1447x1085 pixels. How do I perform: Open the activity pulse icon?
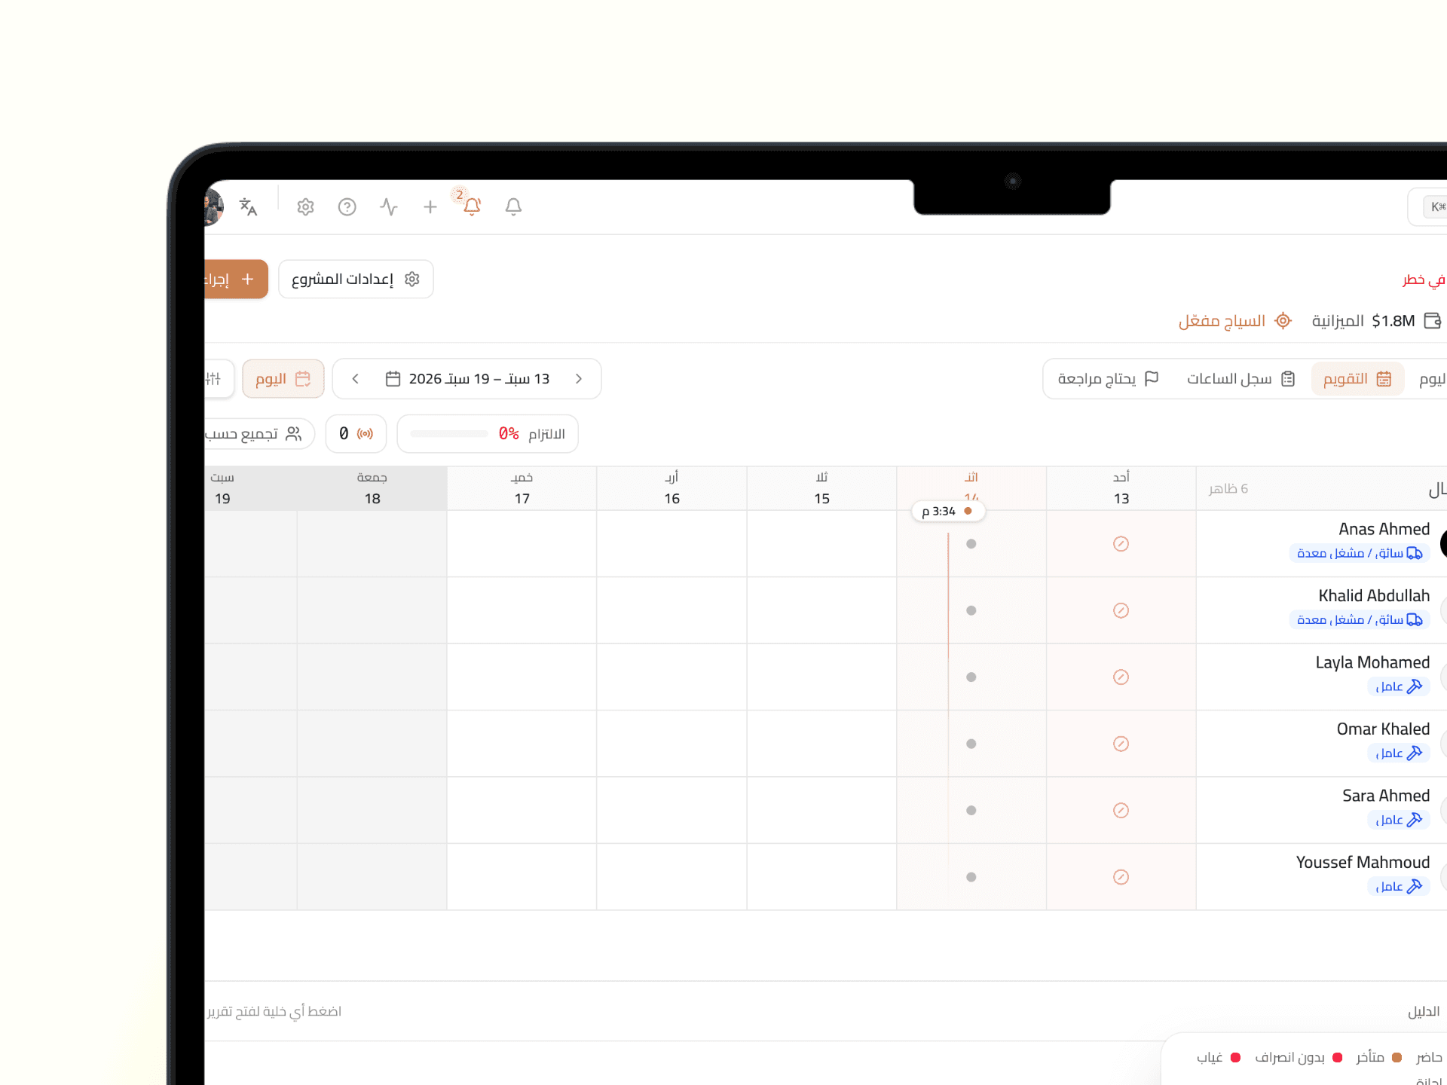pyautogui.click(x=389, y=206)
